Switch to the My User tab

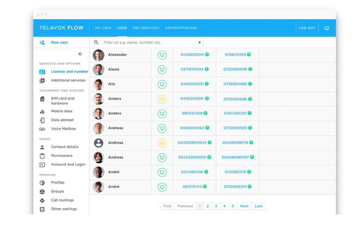pos(103,28)
